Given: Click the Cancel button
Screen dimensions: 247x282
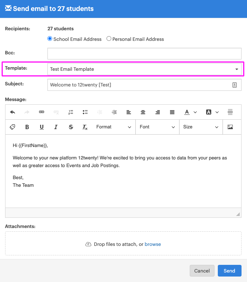Looking at the screenshot, I should pyautogui.click(x=202, y=271).
